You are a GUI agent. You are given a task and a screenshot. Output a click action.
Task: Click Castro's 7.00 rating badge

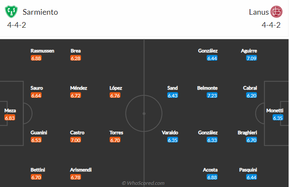(75, 140)
